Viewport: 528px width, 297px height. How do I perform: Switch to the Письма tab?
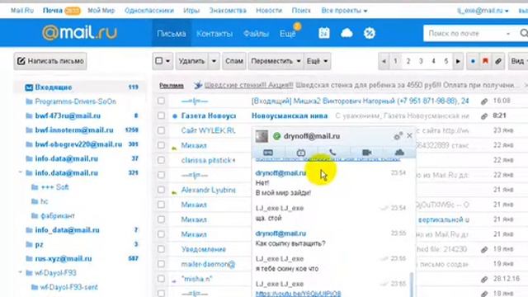point(172,33)
